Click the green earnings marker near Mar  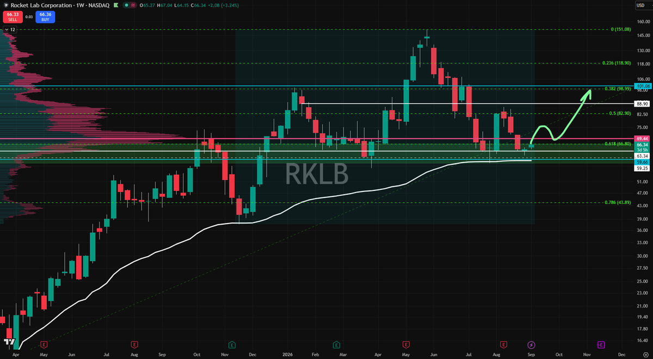coord(336,344)
